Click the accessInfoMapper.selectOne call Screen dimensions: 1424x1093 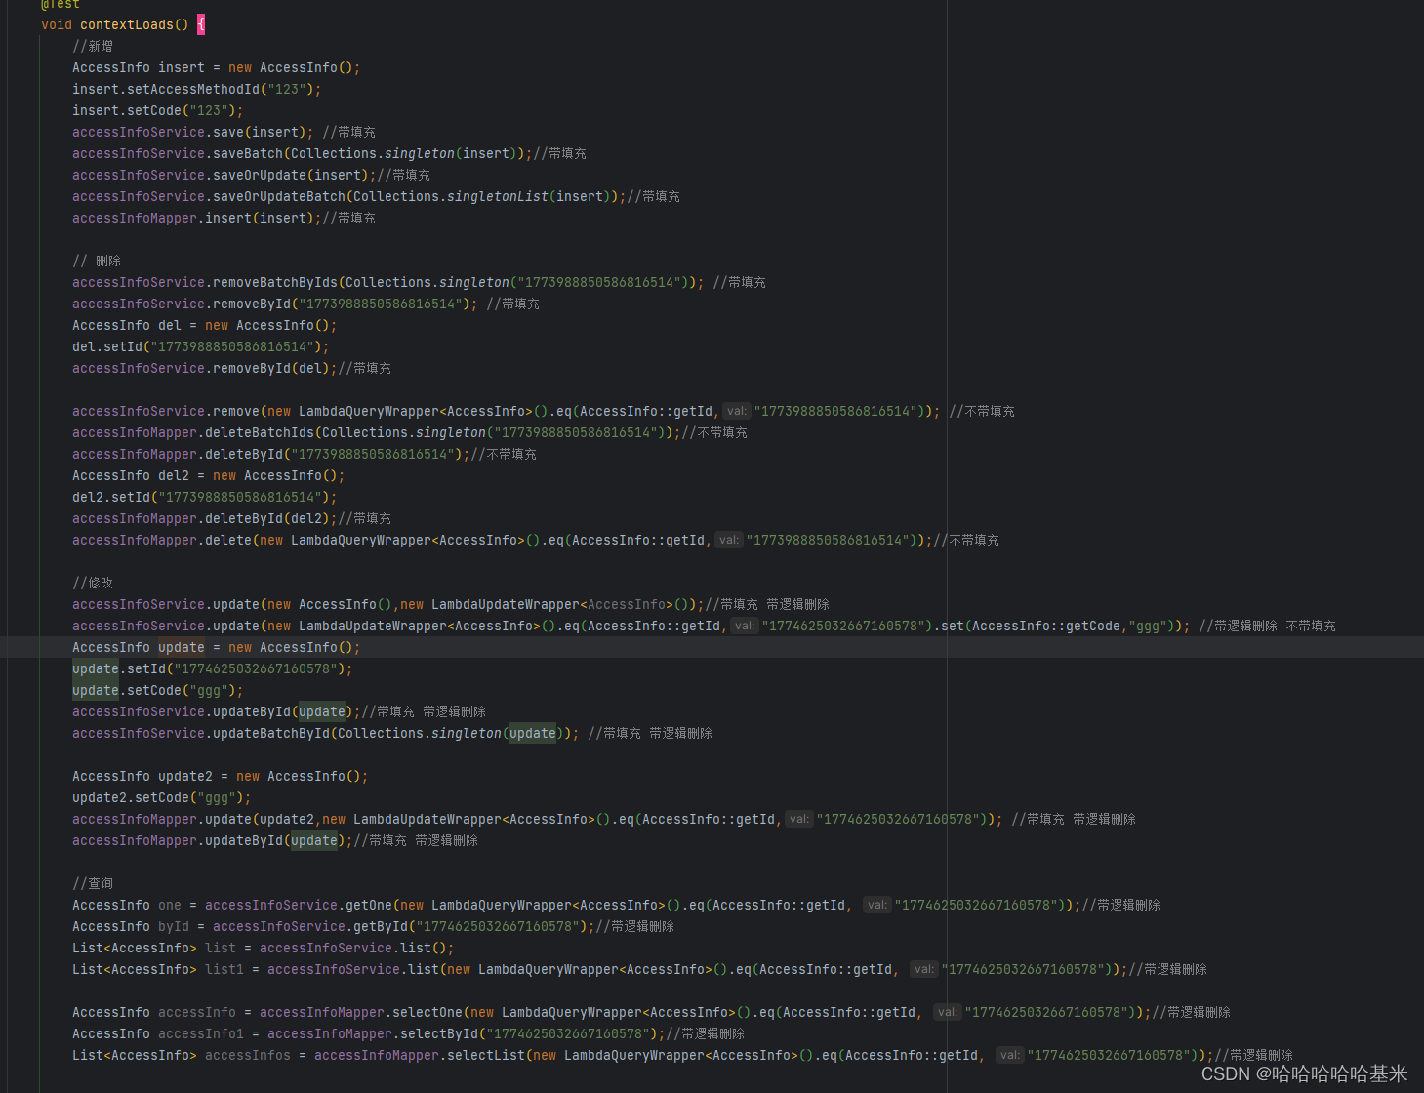(x=706, y=1012)
